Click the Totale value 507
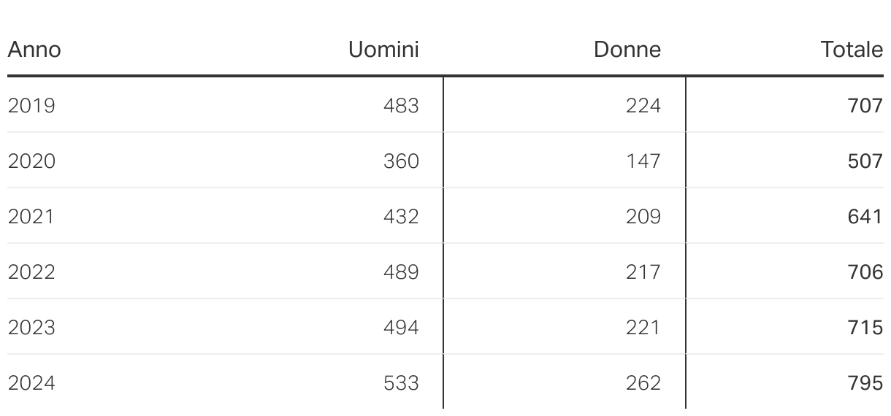The height and width of the screenshot is (416, 891). [865, 161]
